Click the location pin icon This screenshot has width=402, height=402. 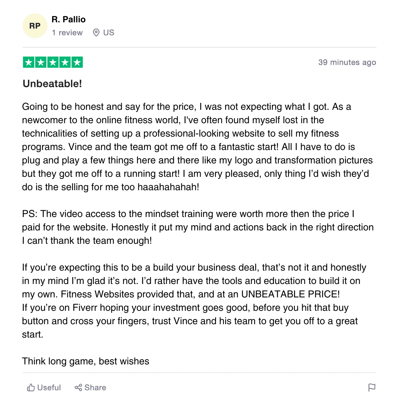96,32
